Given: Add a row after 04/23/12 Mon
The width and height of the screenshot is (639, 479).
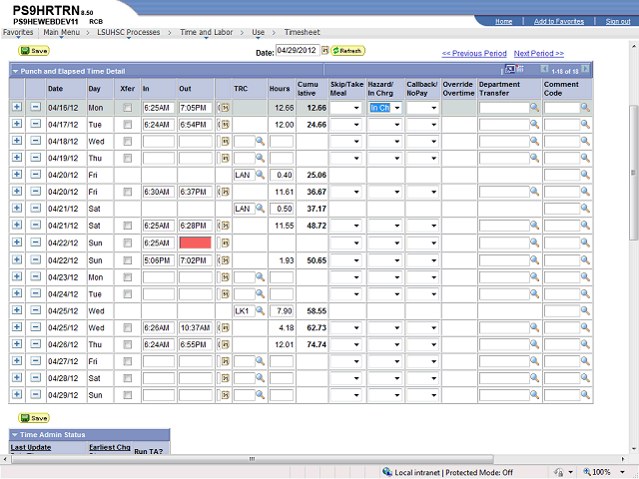Looking at the screenshot, I should pyautogui.click(x=17, y=277).
